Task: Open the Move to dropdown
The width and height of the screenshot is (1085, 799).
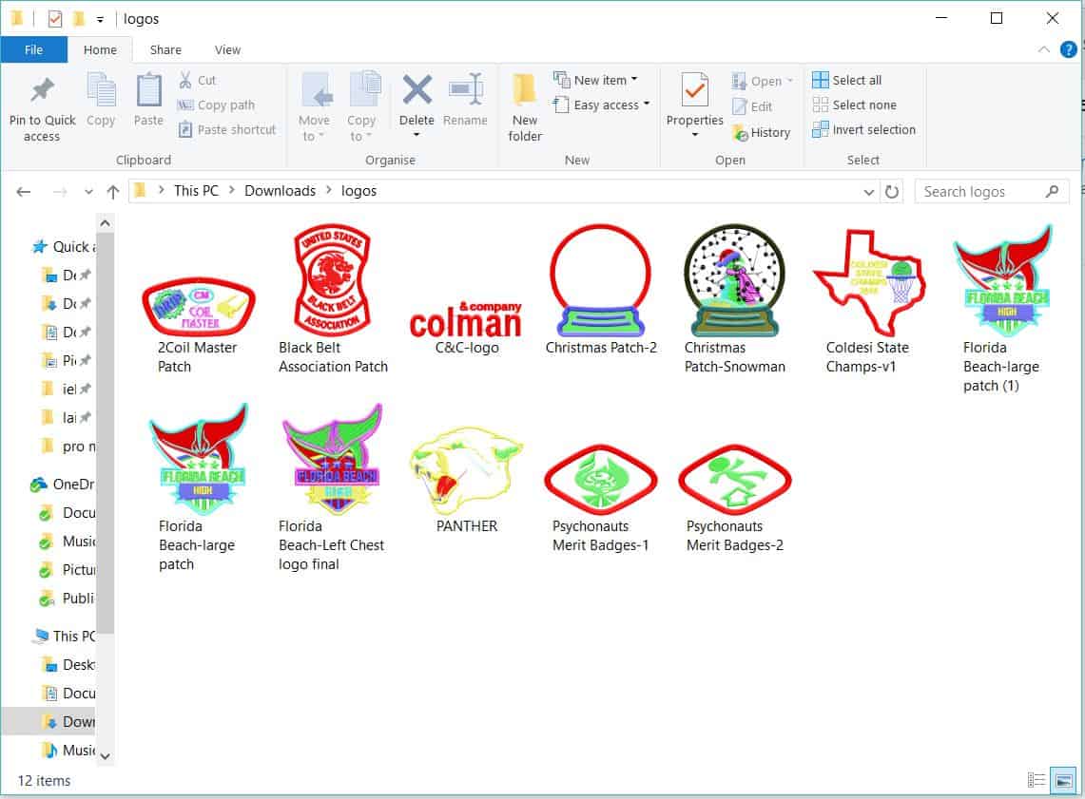Action: point(315,105)
